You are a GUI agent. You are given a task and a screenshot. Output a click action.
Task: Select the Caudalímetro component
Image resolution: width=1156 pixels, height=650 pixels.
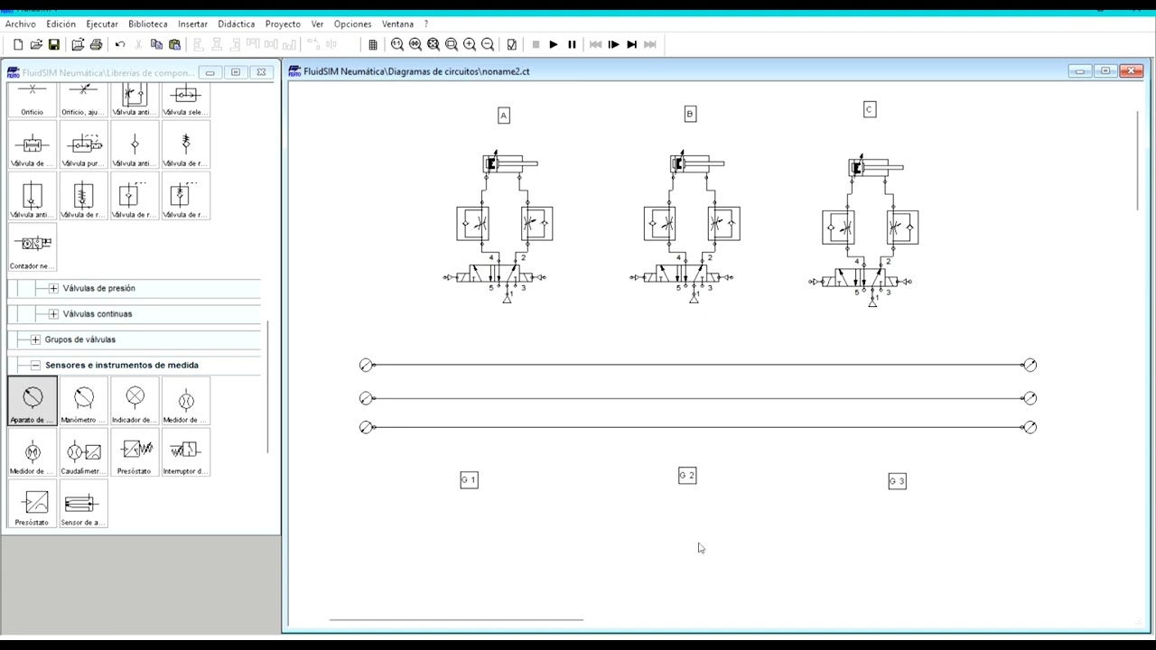(83, 453)
